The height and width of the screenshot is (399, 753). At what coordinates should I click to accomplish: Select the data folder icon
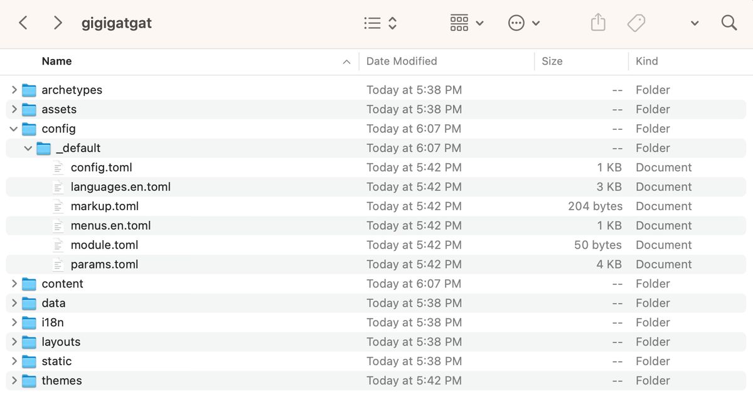pos(29,304)
